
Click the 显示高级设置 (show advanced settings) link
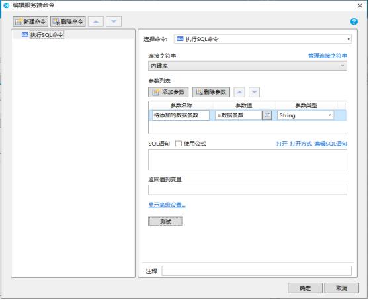click(x=167, y=205)
